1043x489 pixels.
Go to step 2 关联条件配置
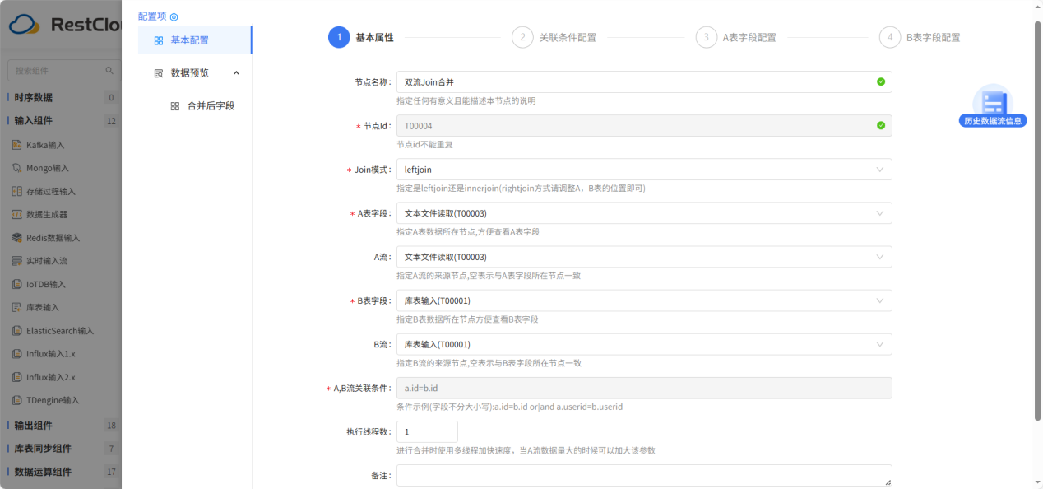point(566,37)
